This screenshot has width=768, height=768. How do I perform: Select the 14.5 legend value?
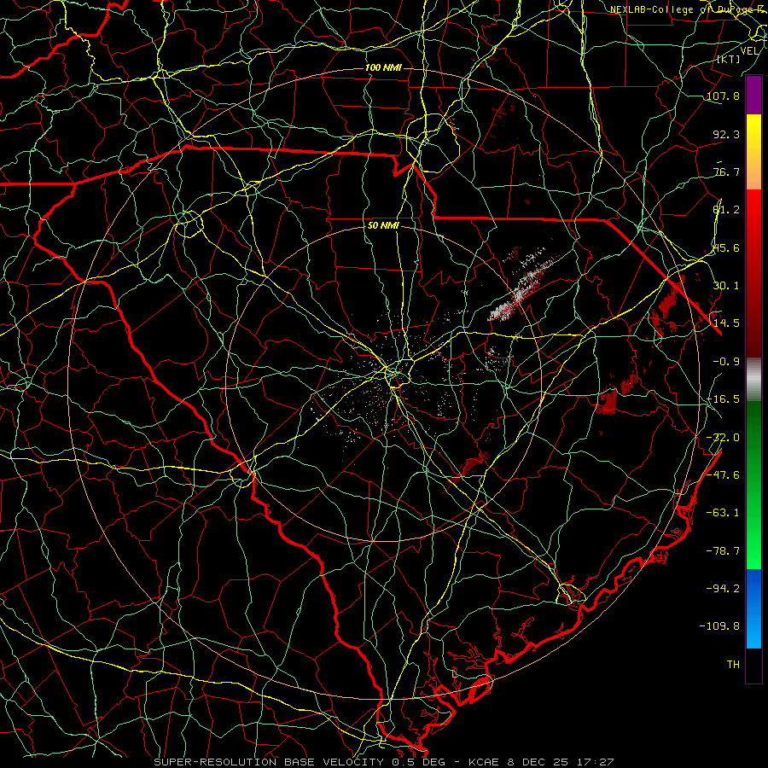(726, 323)
